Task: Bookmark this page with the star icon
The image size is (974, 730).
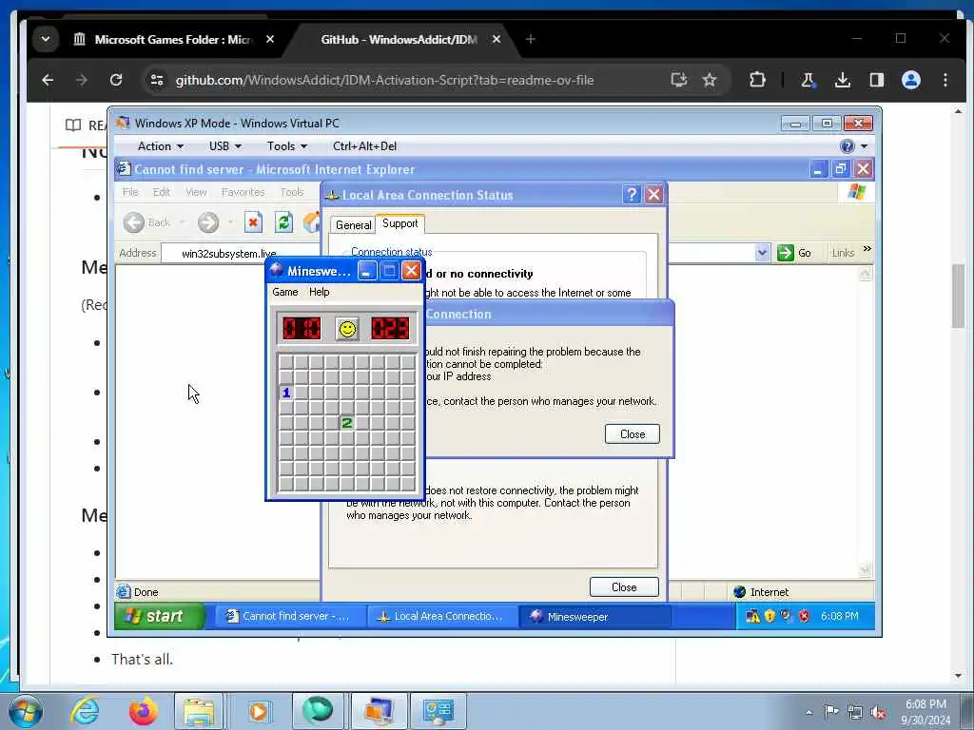Action: click(710, 80)
